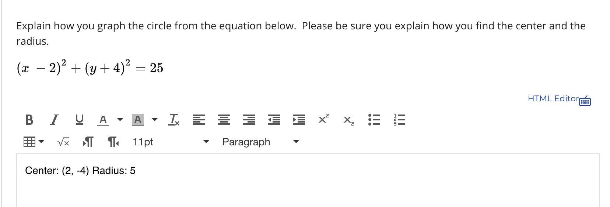610x207 pixels.
Task: Clear formatting from selected text
Action: pos(174,120)
